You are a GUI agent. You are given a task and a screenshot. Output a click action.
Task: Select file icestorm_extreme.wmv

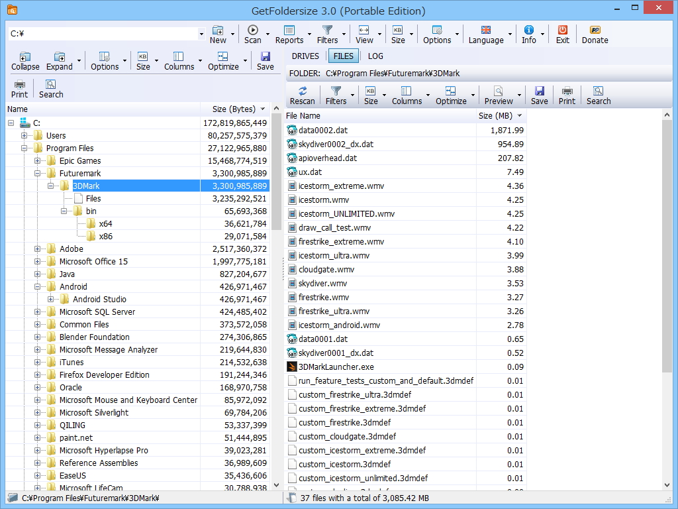[x=341, y=186]
